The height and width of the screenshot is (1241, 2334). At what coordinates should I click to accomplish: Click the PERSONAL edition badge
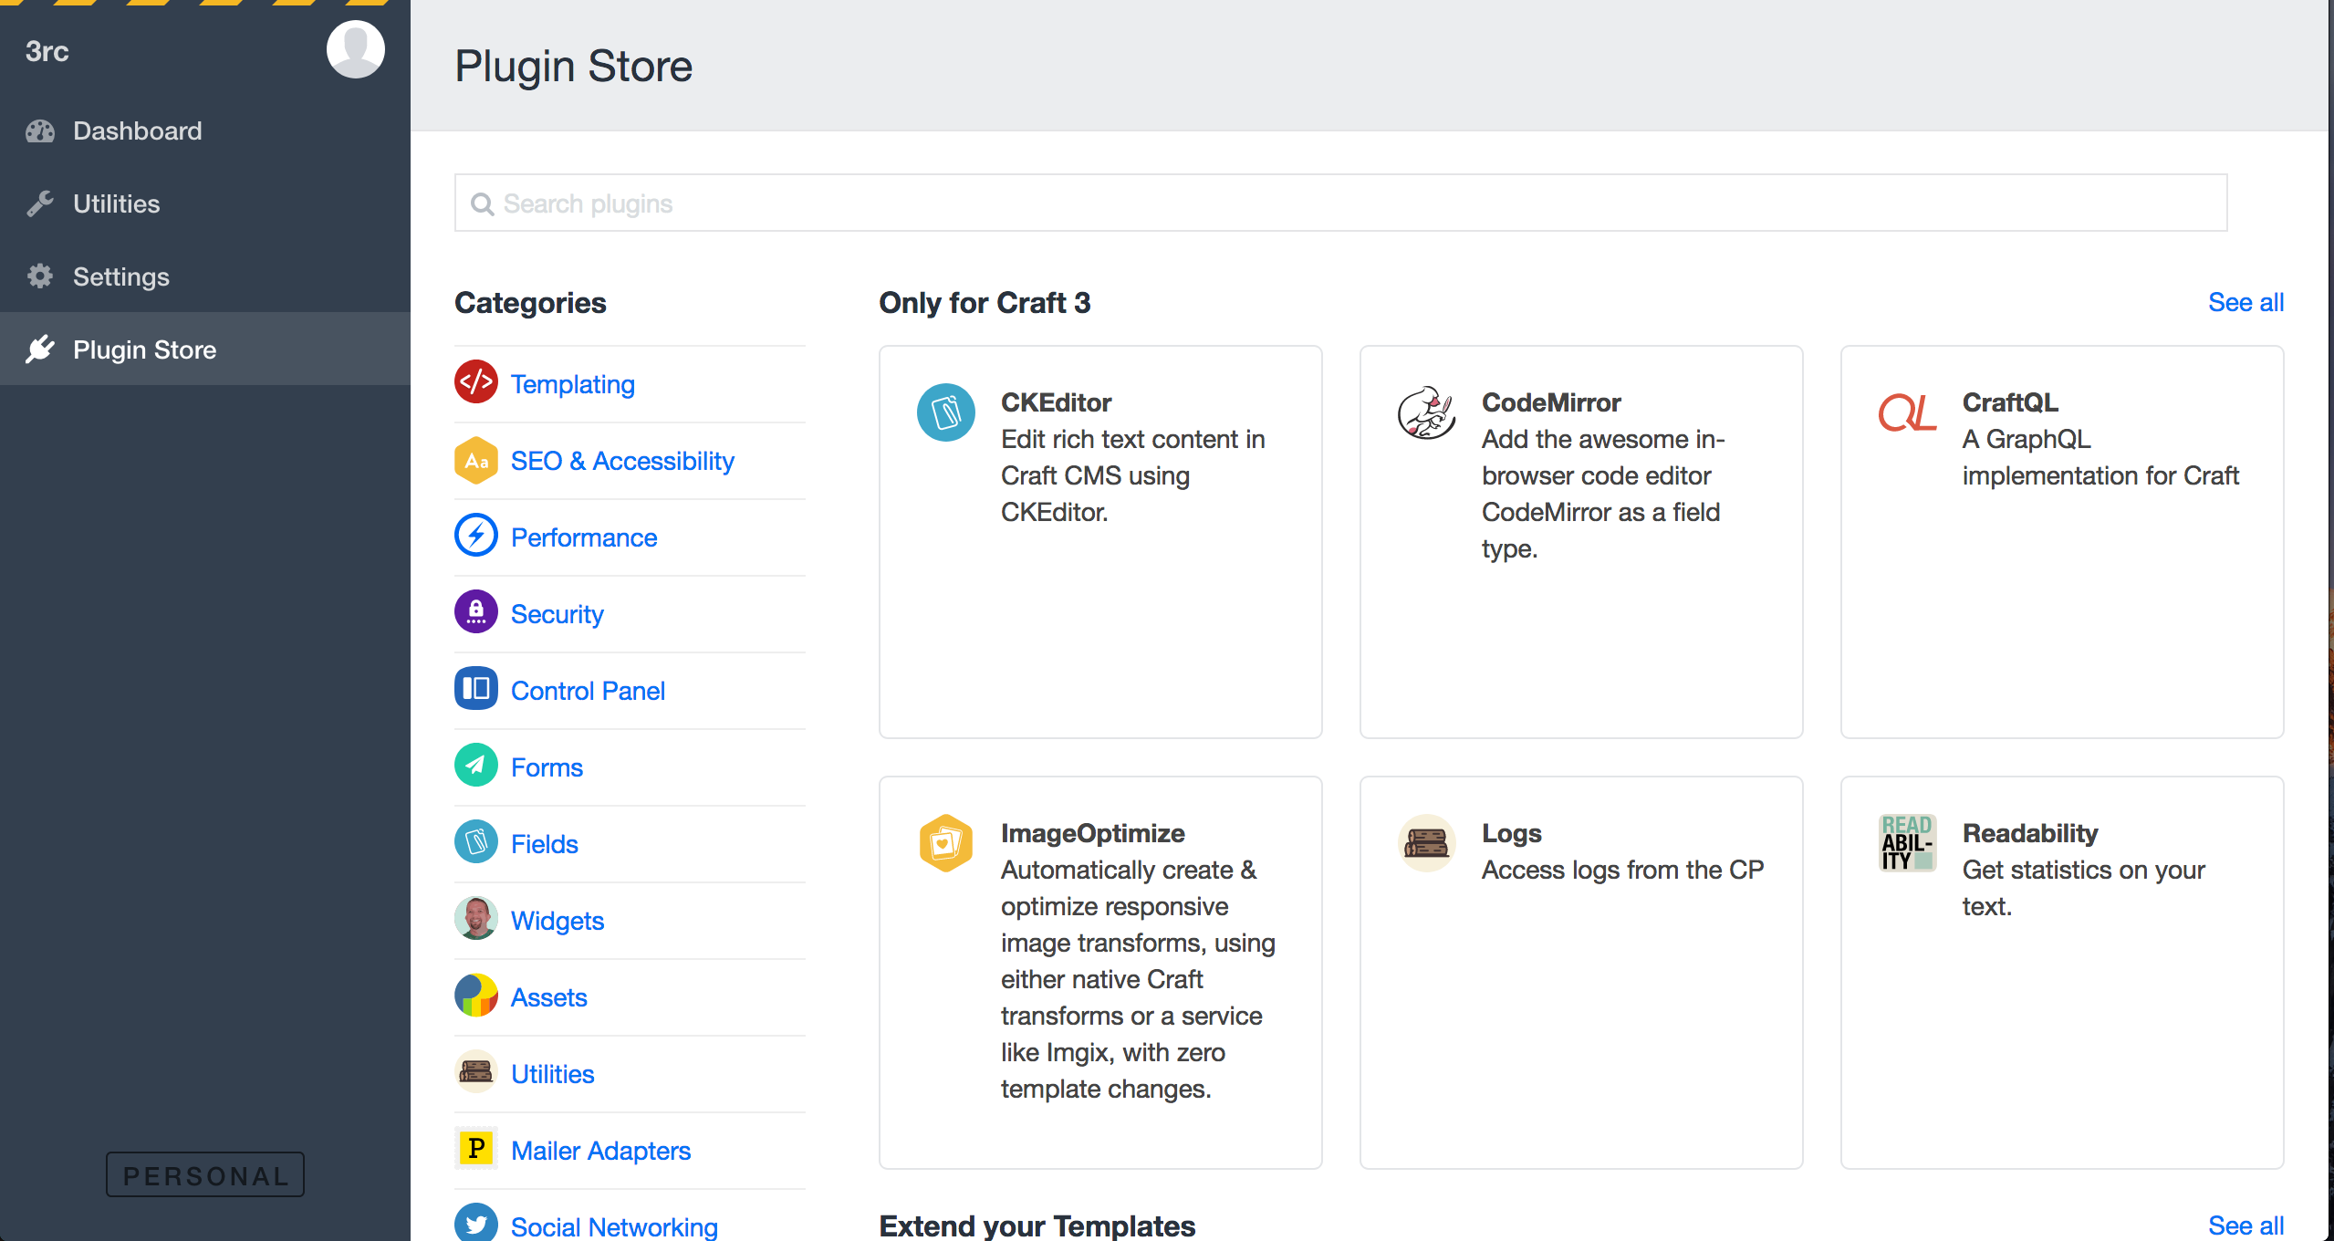click(x=205, y=1175)
